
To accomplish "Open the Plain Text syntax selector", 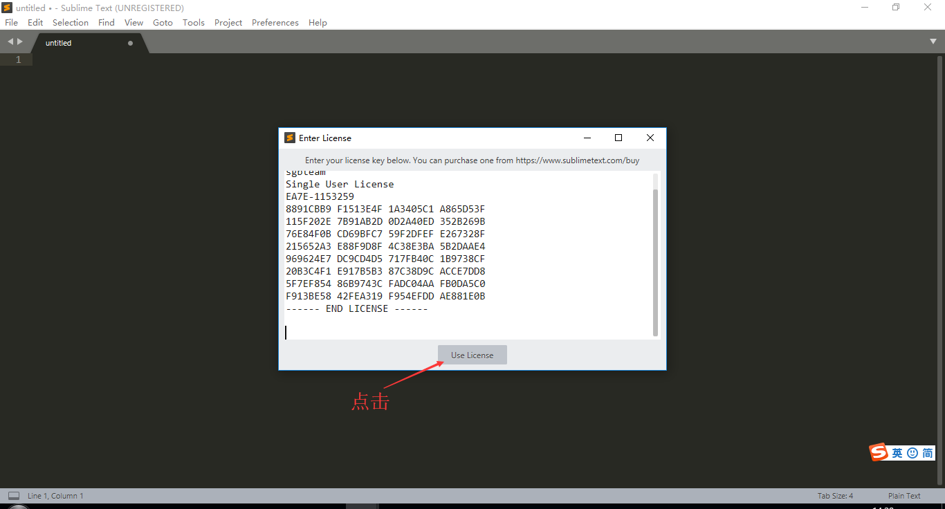I will tap(904, 496).
